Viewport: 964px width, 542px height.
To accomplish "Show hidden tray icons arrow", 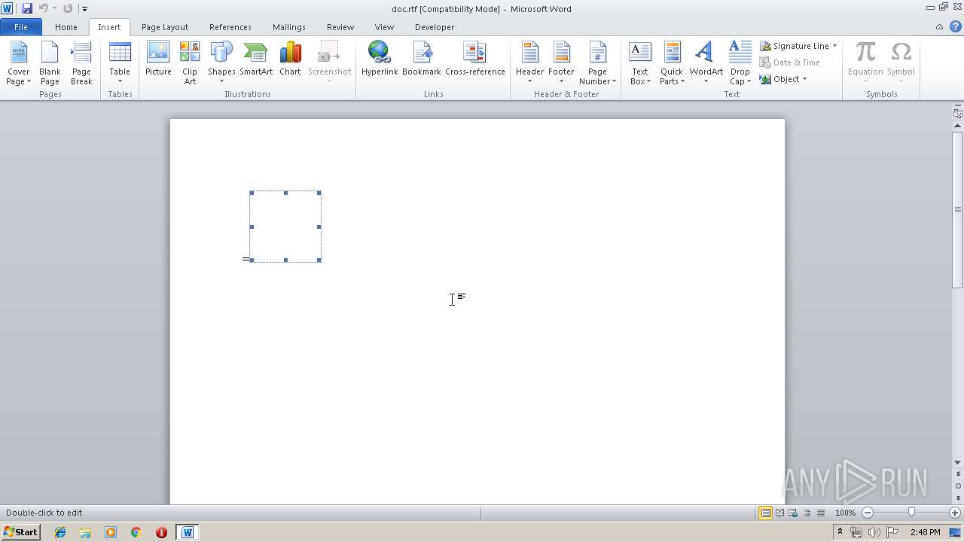I will tap(840, 532).
